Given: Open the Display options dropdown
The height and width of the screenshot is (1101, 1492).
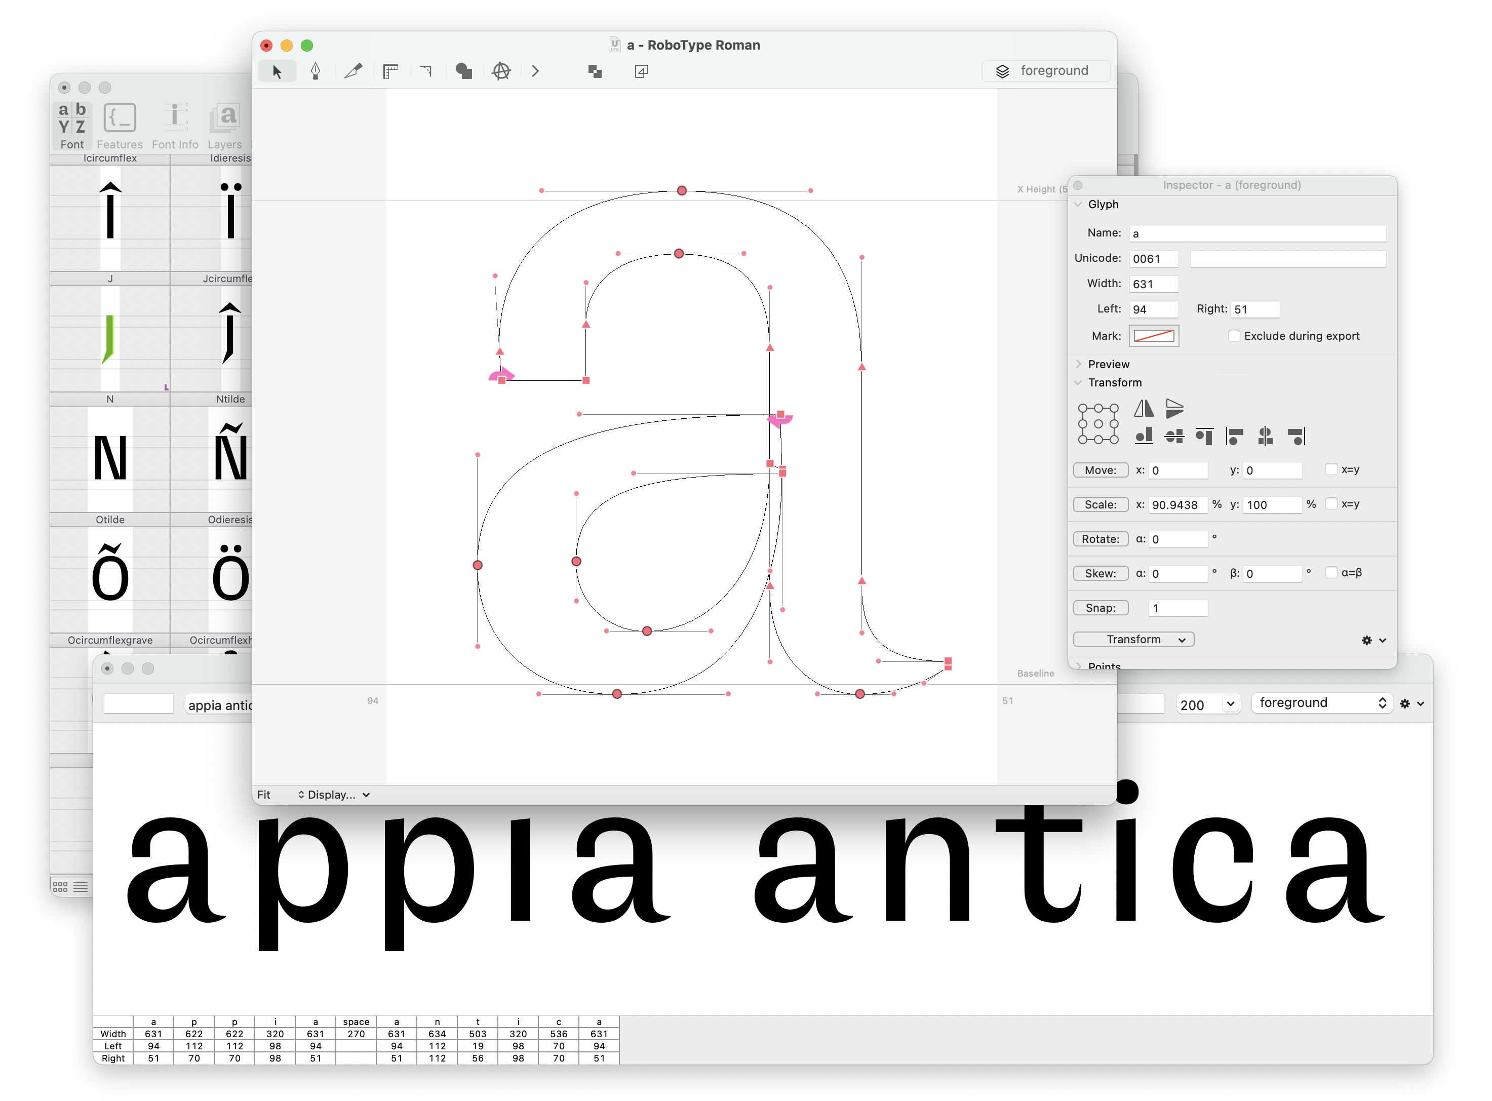Looking at the screenshot, I should click(x=333, y=795).
